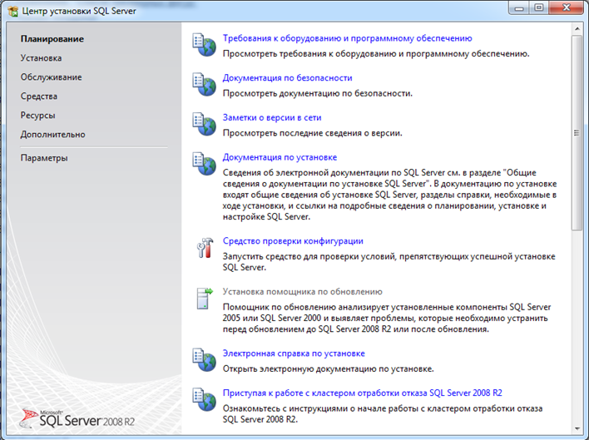Click text Открыть электронную документацию по установке.
Viewport: 589px width, 440px height.
(329, 369)
